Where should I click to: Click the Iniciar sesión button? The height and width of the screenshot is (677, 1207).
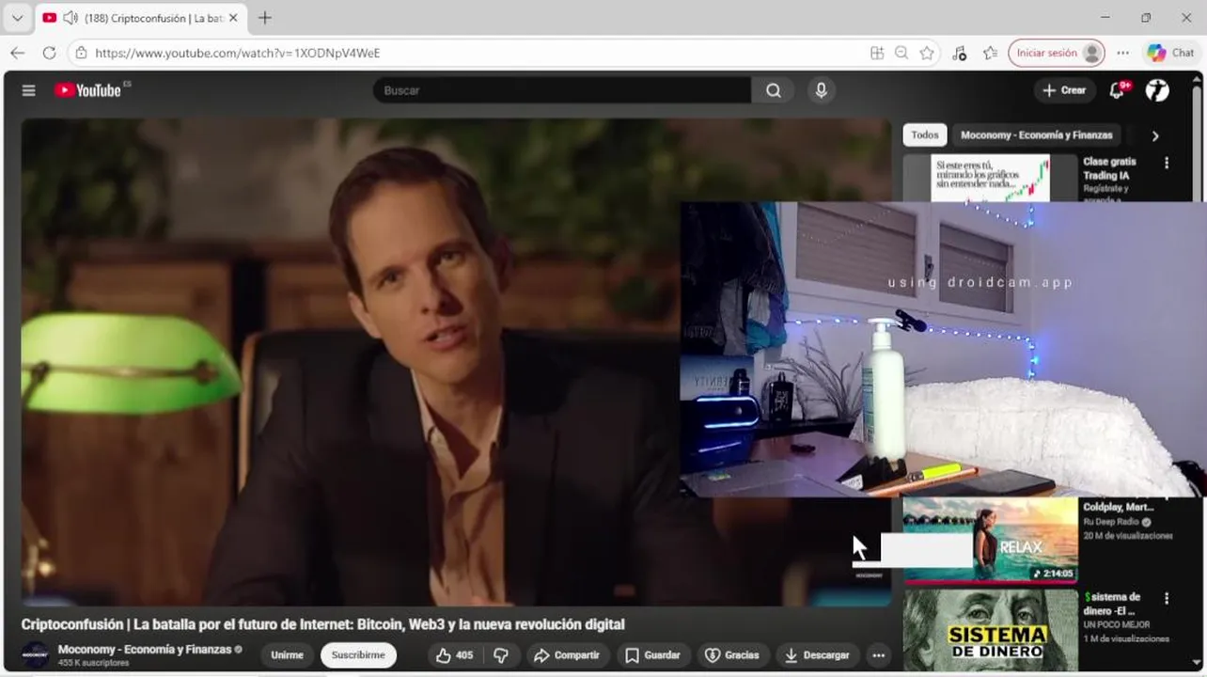[1057, 53]
